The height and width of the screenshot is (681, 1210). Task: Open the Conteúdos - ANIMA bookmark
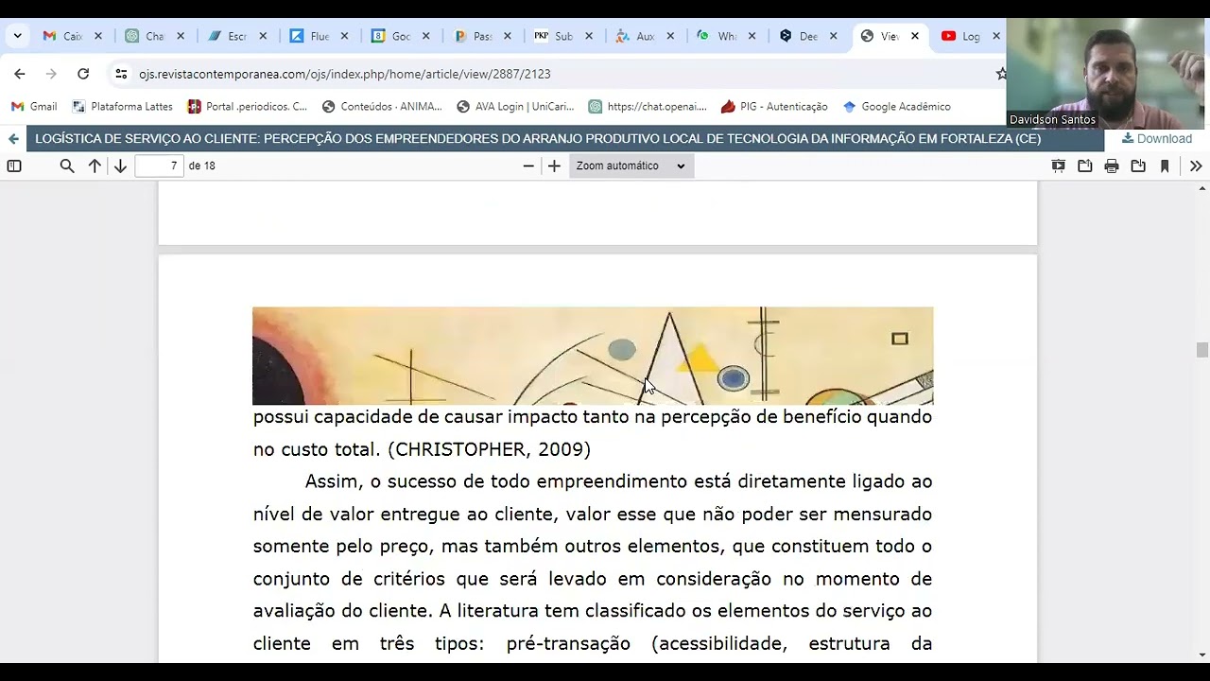(382, 107)
